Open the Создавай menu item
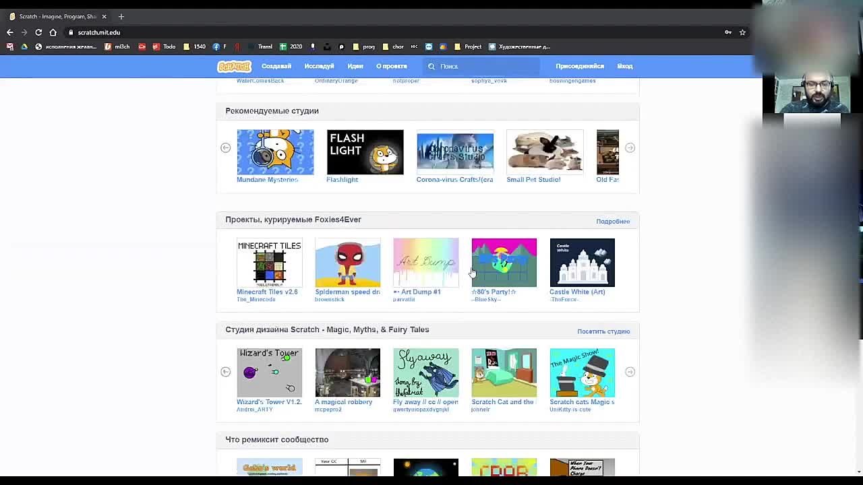The height and width of the screenshot is (485, 863). (x=276, y=66)
